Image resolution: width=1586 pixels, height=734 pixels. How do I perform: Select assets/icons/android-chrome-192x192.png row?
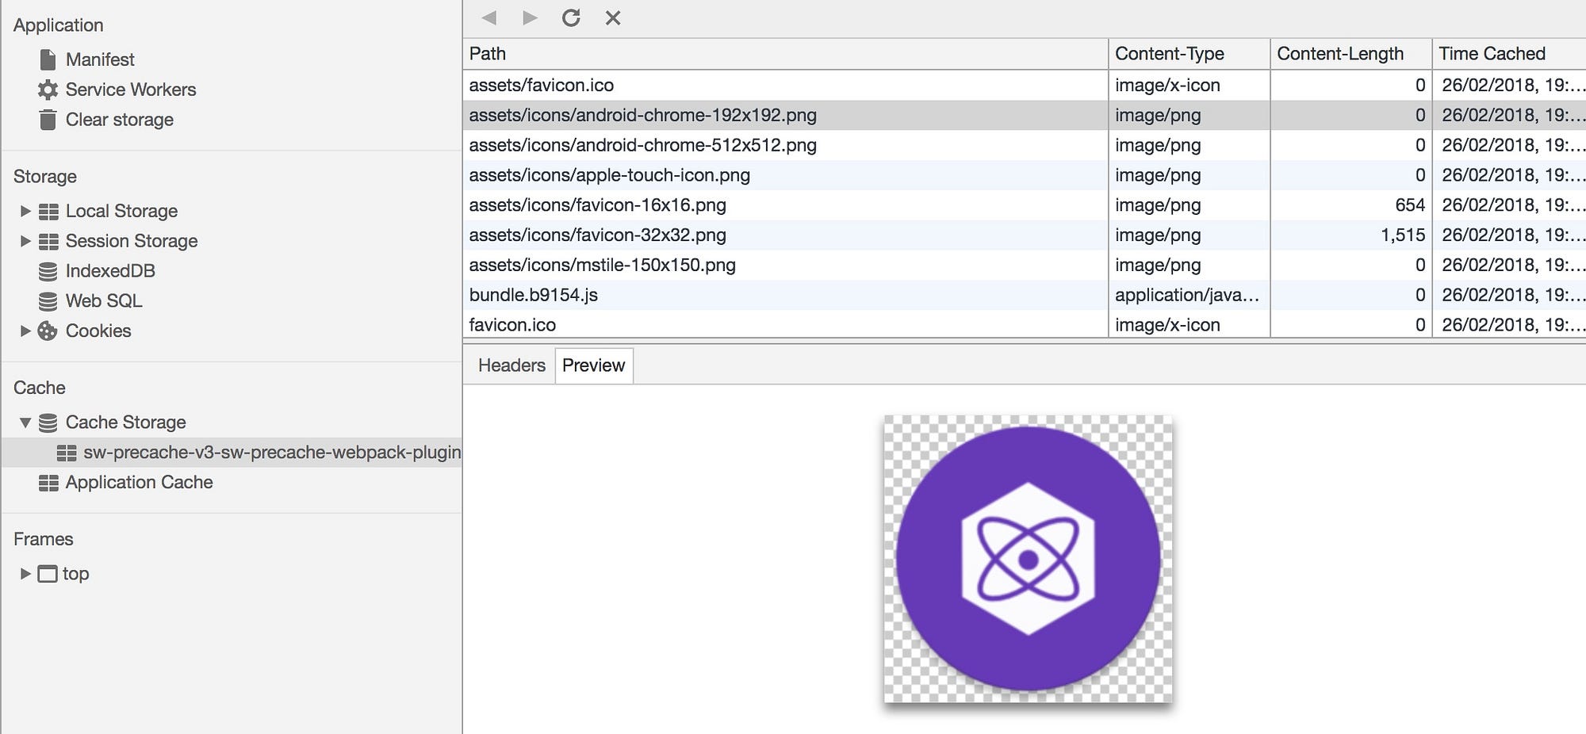pyautogui.click(x=1025, y=115)
